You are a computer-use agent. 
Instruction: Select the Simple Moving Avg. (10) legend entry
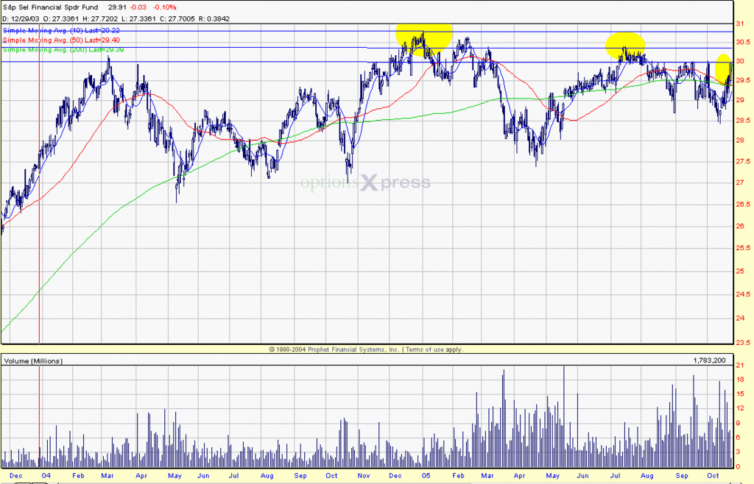62,30
